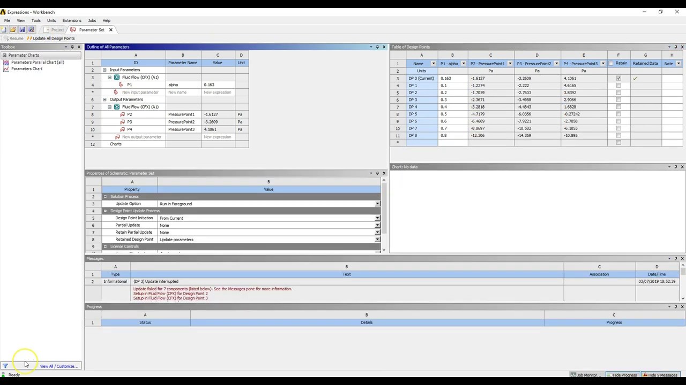Click Hide 9 Messages button
Image resolution: width=686 pixels, height=385 pixels.
(660, 375)
